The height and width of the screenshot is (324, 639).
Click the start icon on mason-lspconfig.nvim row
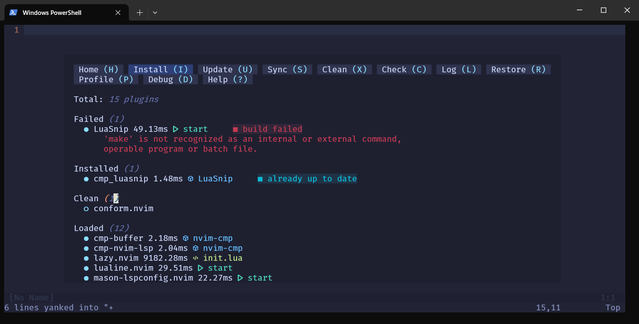tap(240, 278)
